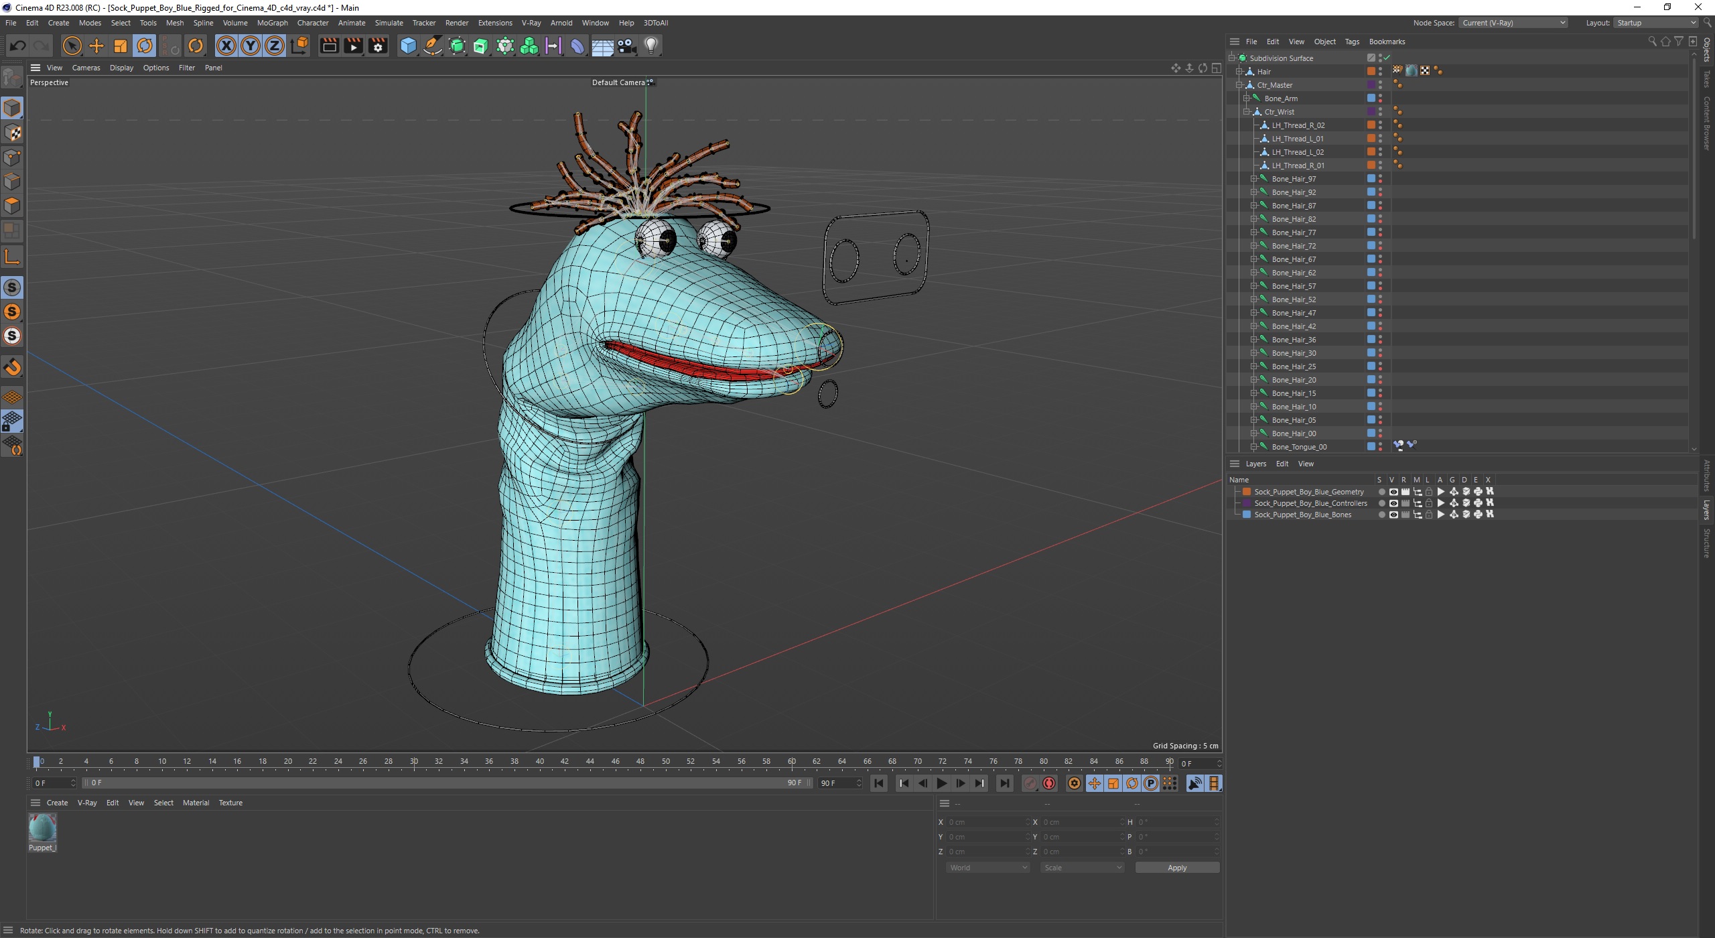Click the Play animation button

tap(943, 783)
